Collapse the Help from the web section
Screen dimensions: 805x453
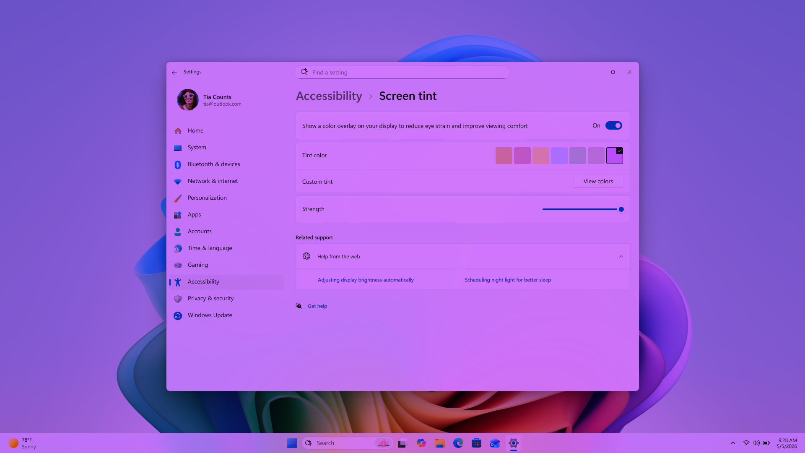pos(621,256)
